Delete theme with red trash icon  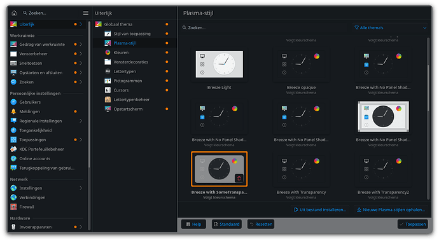239,178
